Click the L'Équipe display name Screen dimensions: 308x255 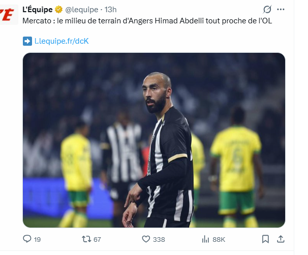click(x=38, y=10)
